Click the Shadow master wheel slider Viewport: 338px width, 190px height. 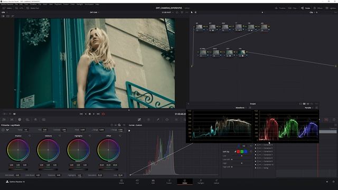[x=18, y=169]
